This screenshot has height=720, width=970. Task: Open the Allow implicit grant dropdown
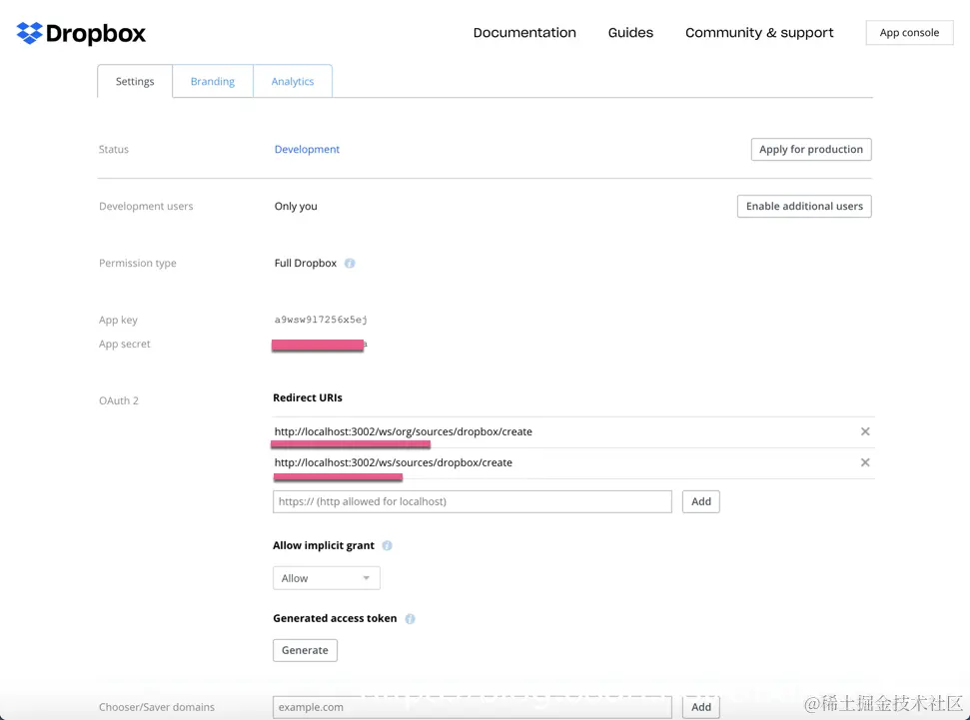[326, 578]
